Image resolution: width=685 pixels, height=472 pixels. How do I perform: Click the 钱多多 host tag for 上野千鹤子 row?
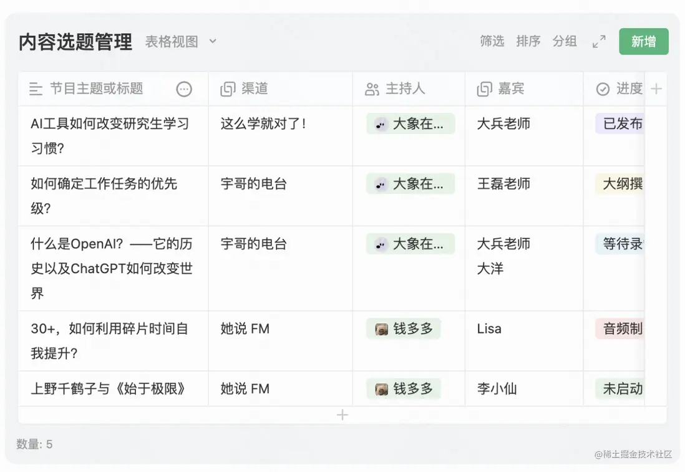(404, 389)
